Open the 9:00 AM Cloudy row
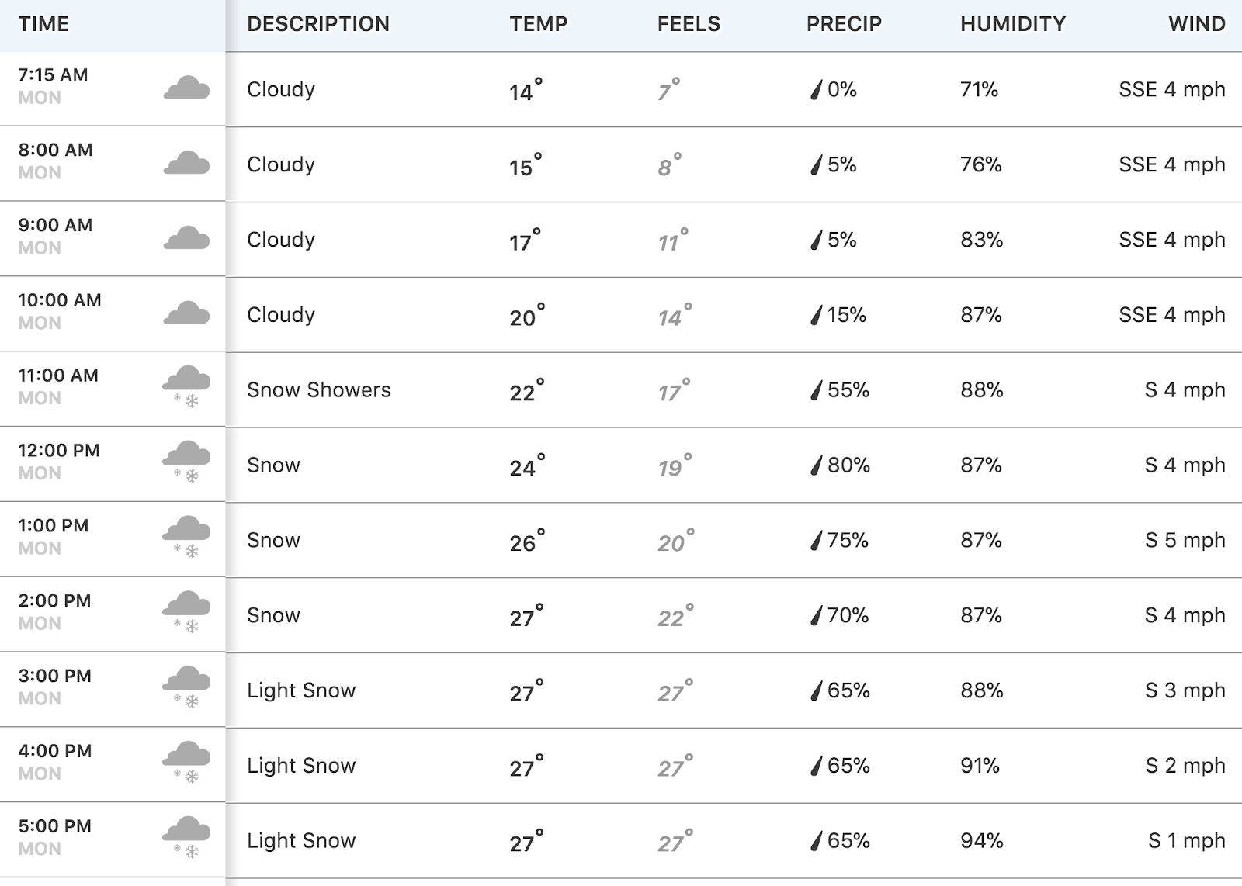Viewport: 1242px width, 886px height. 621,239
